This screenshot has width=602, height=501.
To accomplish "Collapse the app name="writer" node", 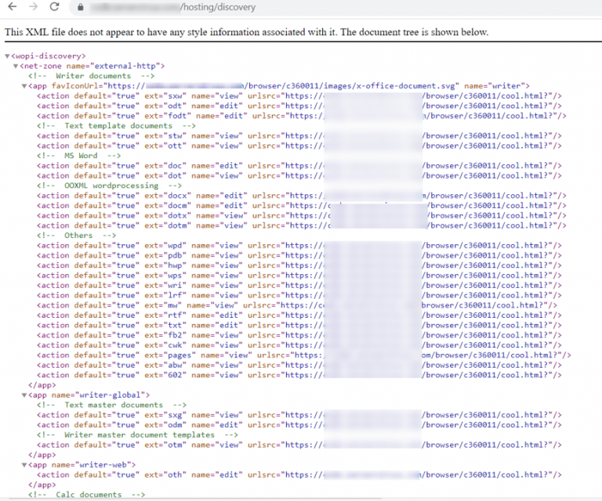I will point(24,86).
